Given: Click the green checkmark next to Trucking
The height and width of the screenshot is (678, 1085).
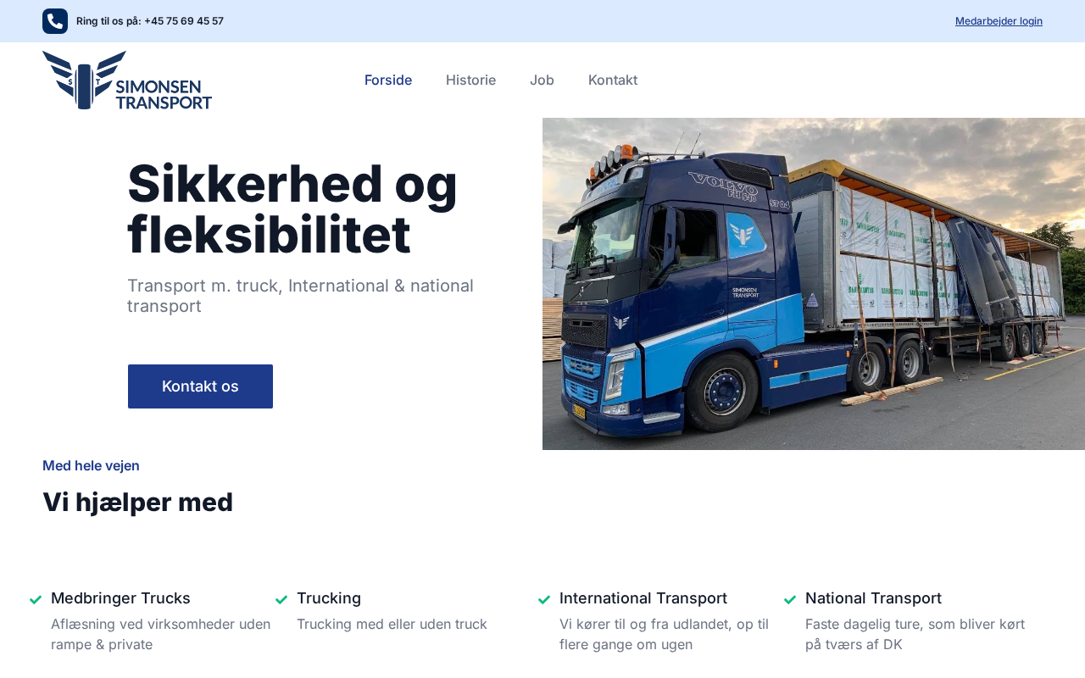Looking at the screenshot, I should (x=281, y=600).
